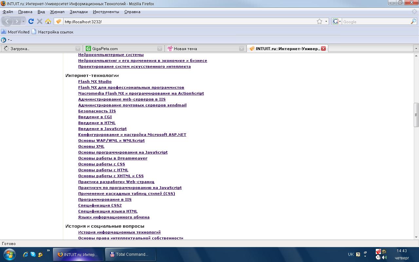
Task: Go forward with the Forward arrow button
Action: click(16, 21)
